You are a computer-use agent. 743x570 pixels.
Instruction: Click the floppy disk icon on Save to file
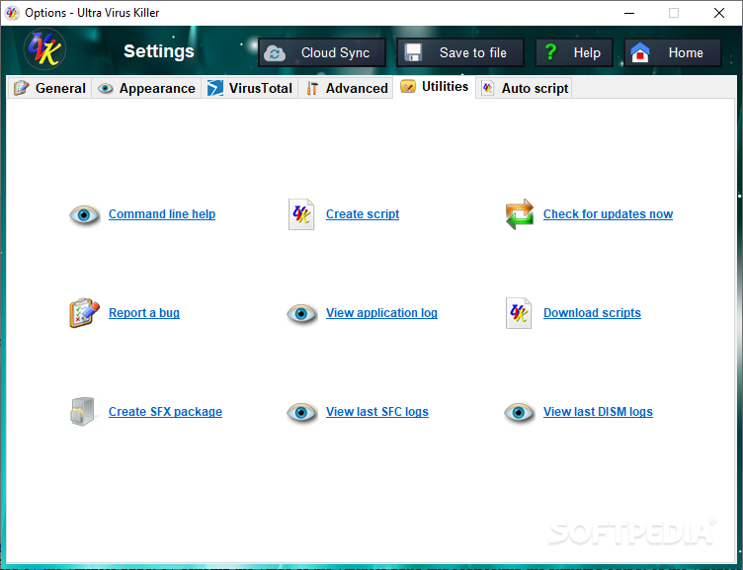tap(413, 52)
